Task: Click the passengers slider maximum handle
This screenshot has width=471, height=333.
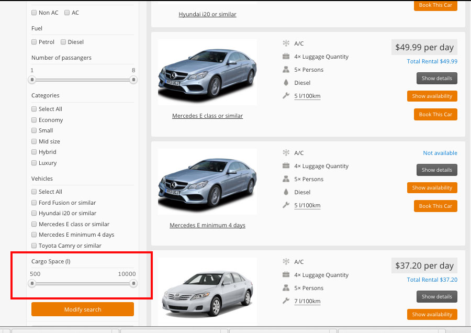Action: click(133, 80)
